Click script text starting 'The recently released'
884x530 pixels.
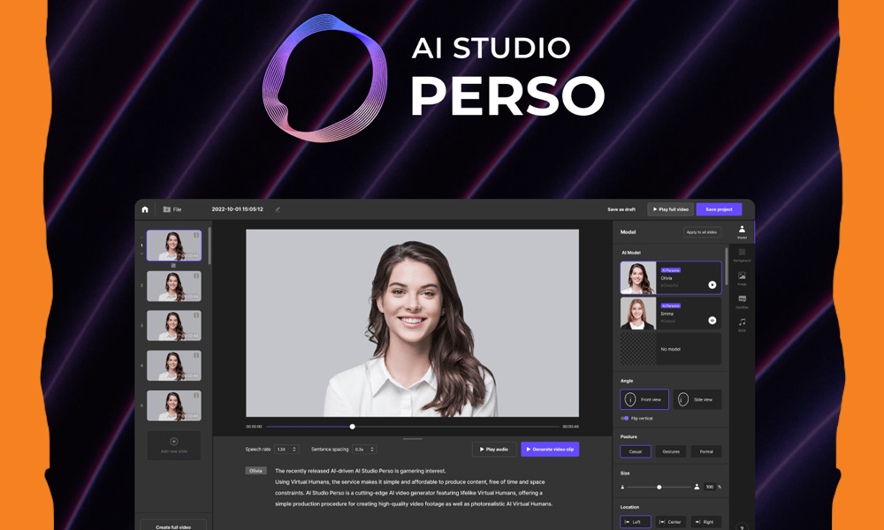coord(361,471)
